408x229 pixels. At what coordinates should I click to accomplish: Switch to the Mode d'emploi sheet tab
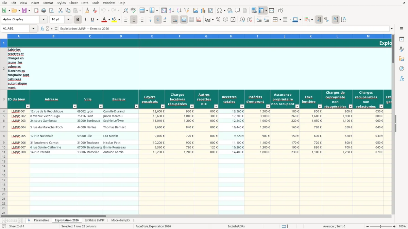[x=121, y=221]
